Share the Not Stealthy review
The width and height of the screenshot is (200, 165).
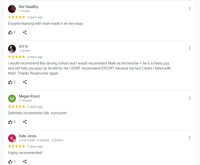tap(25, 32)
